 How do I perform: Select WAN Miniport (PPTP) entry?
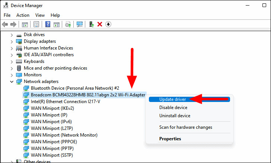point(52,148)
